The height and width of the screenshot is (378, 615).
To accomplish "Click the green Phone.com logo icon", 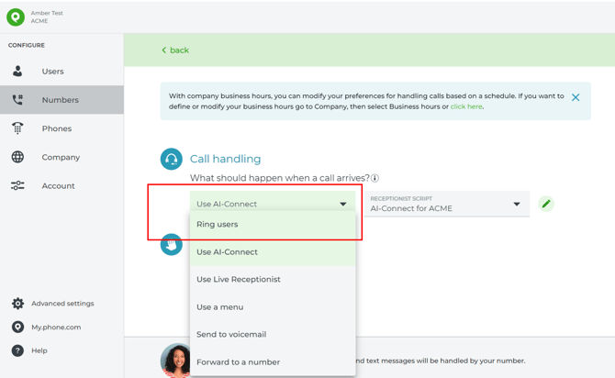I will pyautogui.click(x=16, y=17).
